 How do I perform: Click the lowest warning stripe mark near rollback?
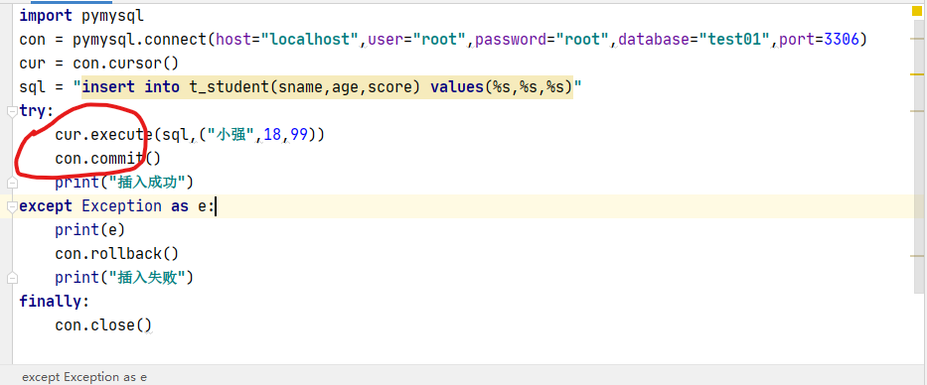point(917,256)
